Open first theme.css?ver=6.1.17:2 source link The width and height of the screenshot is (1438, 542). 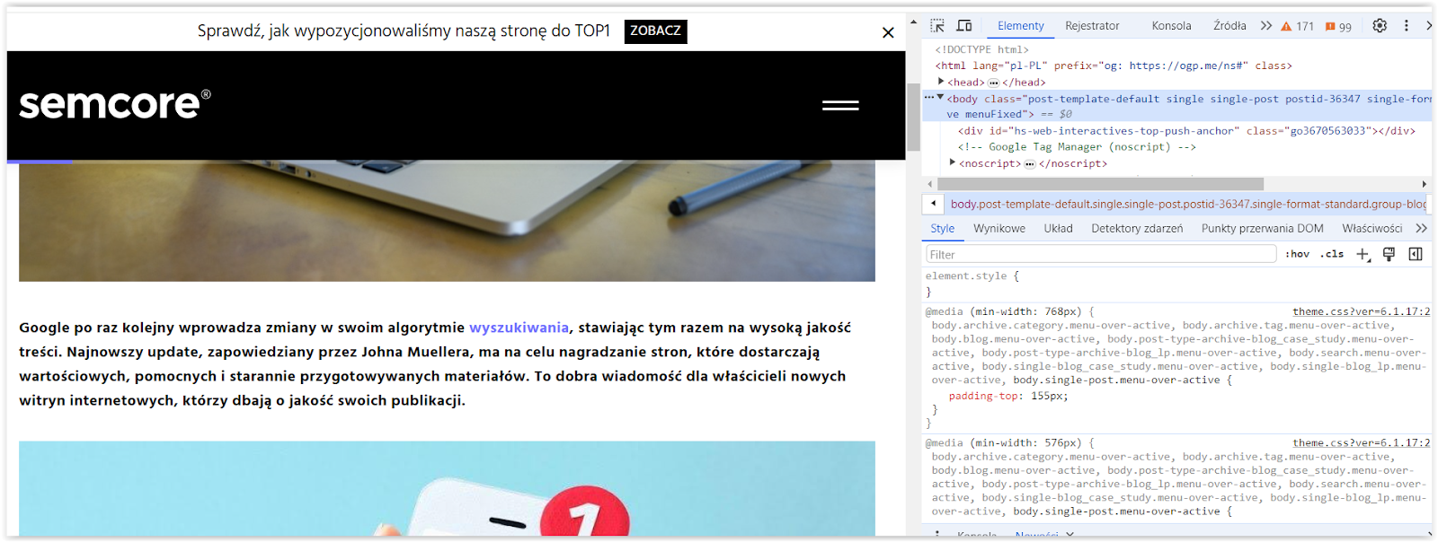click(1361, 311)
